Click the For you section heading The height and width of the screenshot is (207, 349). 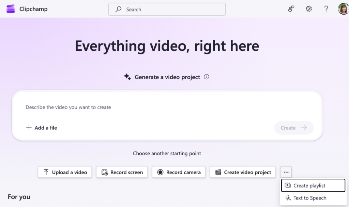pyautogui.click(x=19, y=197)
